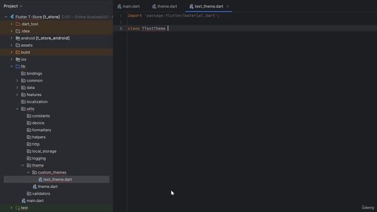The image size is (377, 212).
Task: Click the formatters folder icon
Action: tap(29, 130)
